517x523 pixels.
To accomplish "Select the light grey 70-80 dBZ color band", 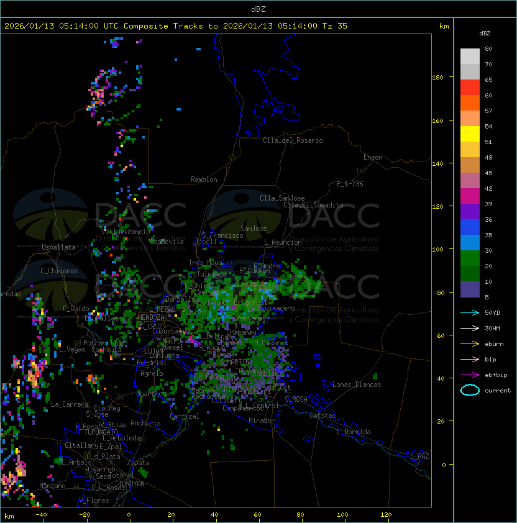I will (470, 57).
